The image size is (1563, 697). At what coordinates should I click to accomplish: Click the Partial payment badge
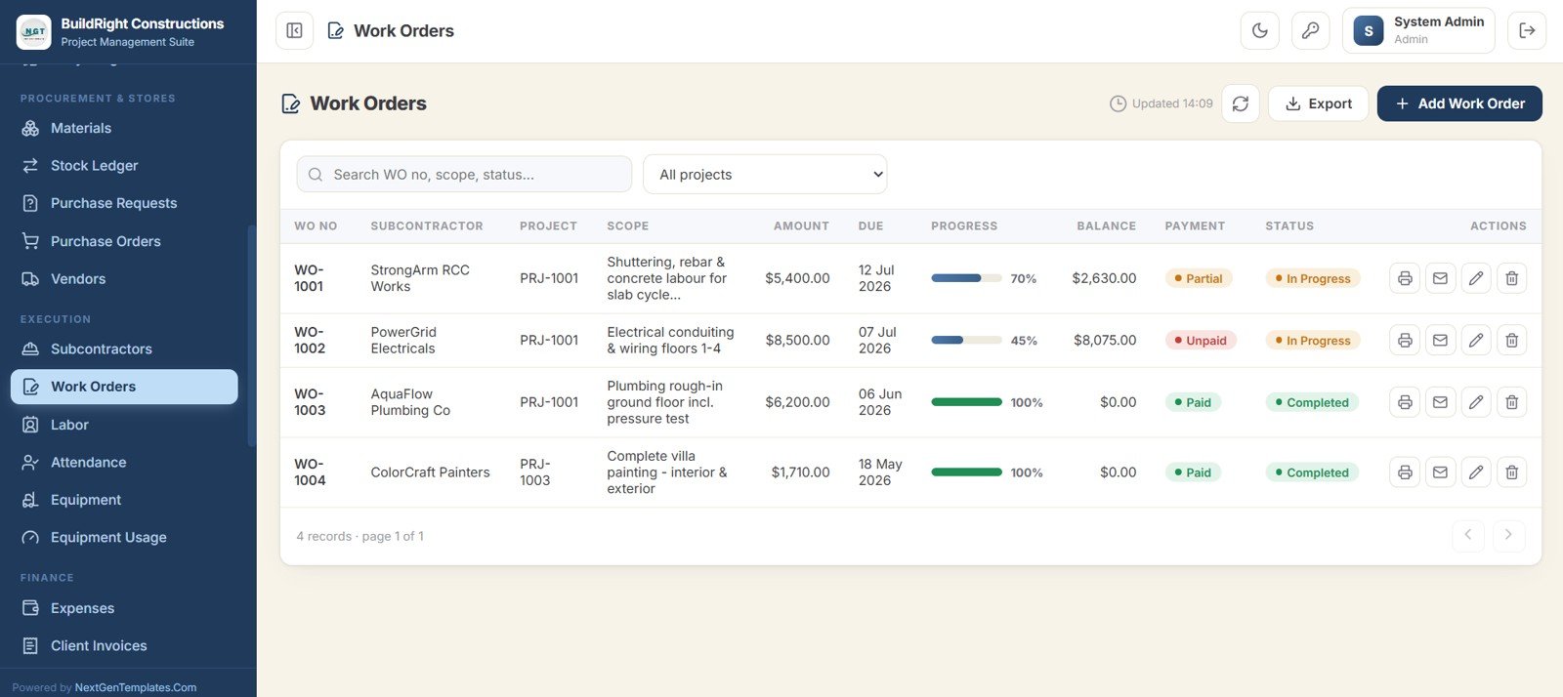(1199, 278)
